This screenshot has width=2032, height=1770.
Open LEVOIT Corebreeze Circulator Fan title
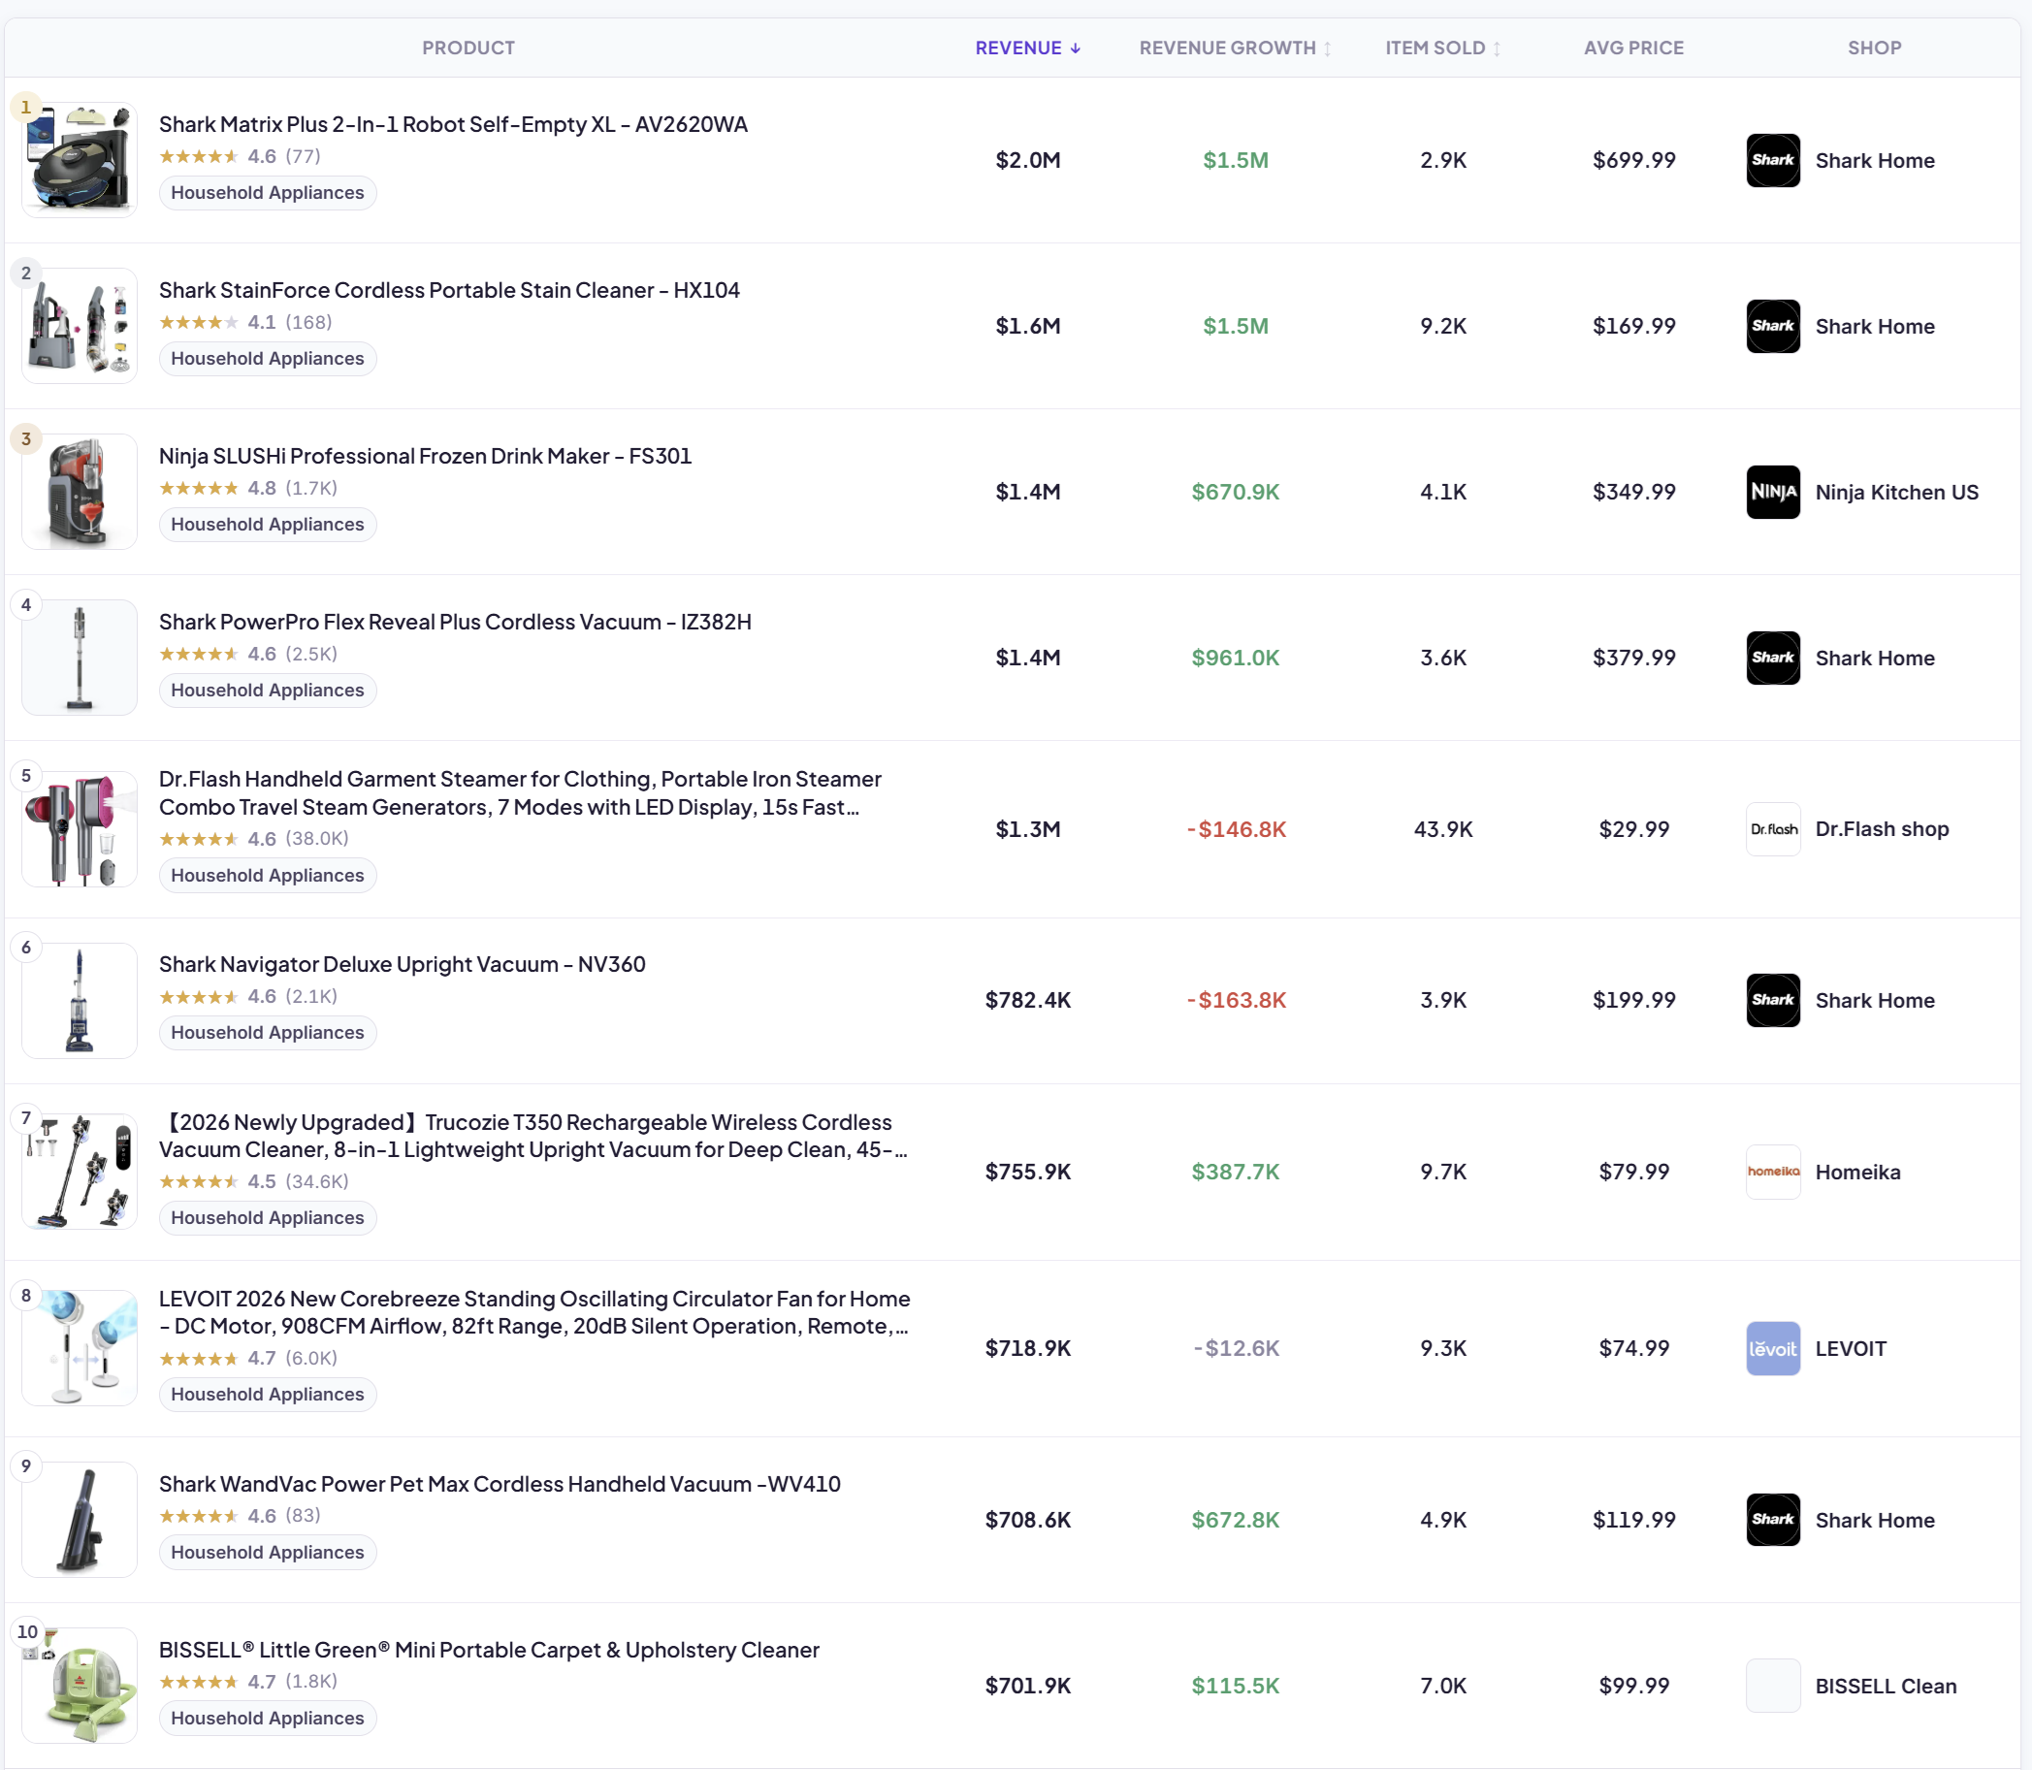[534, 1312]
